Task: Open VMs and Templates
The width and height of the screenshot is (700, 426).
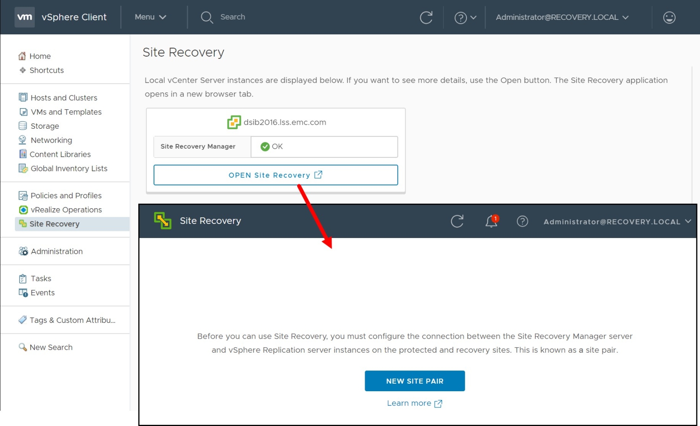Action: (66, 112)
